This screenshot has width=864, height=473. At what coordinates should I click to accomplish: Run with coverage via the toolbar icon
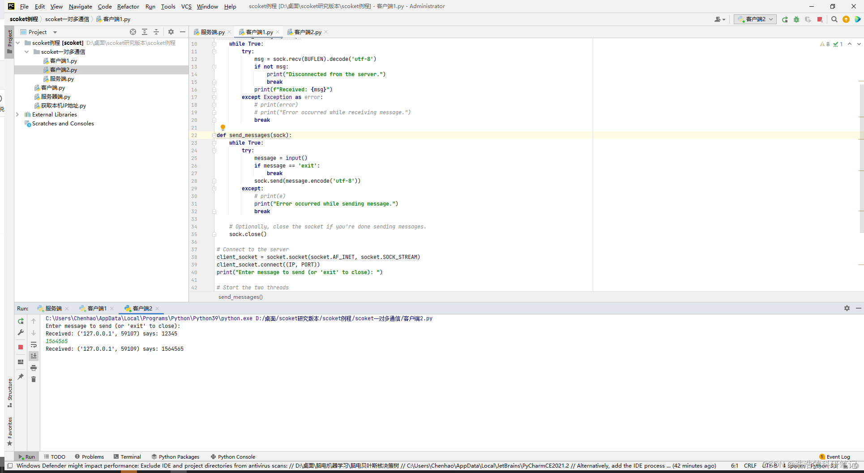[808, 19]
